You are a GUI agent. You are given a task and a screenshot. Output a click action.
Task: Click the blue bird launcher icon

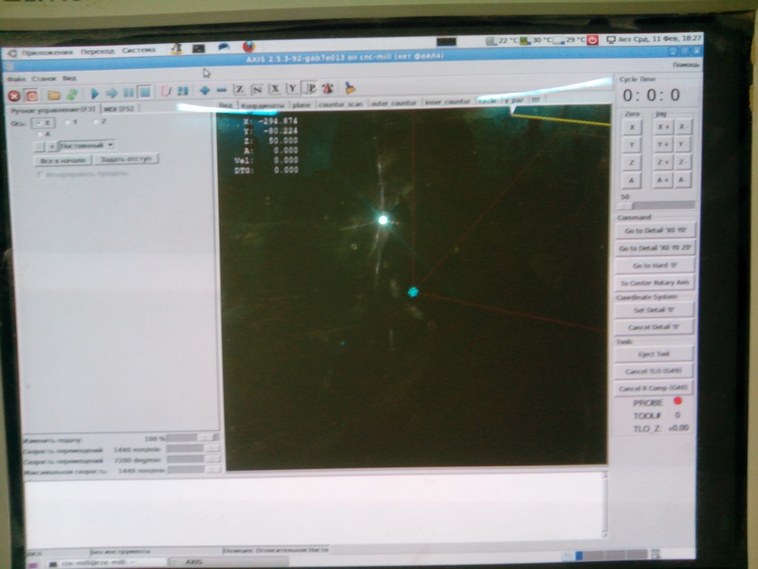(223, 47)
